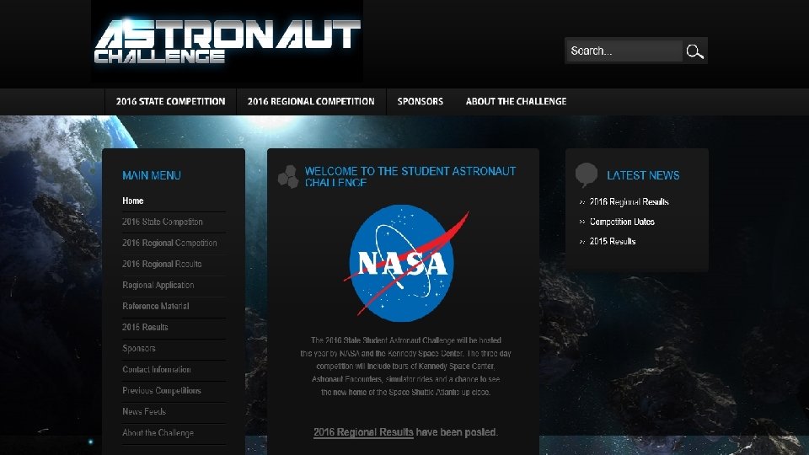This screenshot has height=455, width=809.
Task: Select 2016 Regional Competition in Main Menu
Action: [169, 243]
